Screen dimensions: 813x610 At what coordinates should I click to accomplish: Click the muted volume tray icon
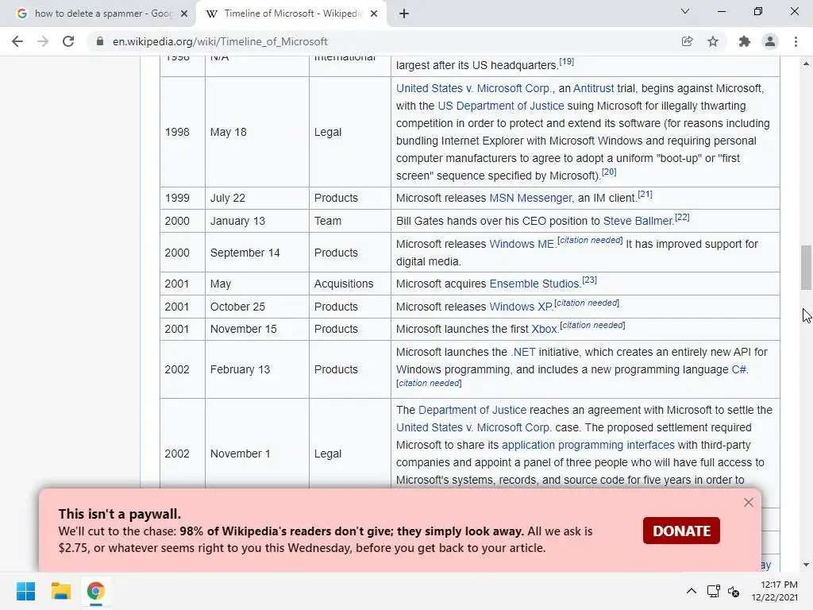[734, 591]
